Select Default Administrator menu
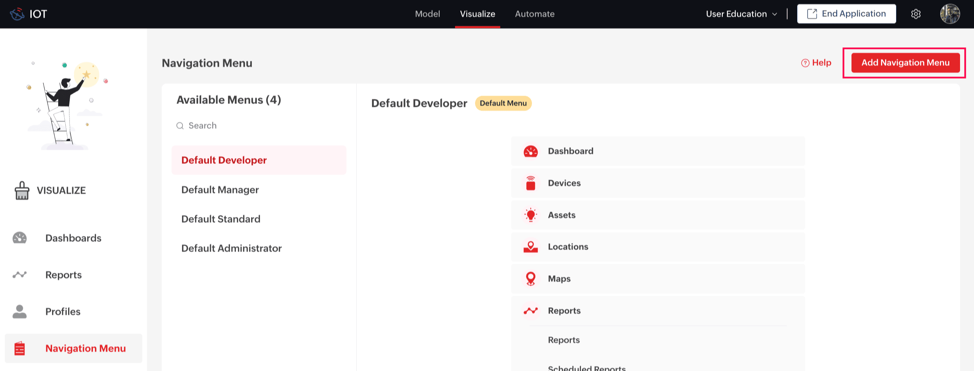Viewport: 974px width, 371px height. pos(231,248)
